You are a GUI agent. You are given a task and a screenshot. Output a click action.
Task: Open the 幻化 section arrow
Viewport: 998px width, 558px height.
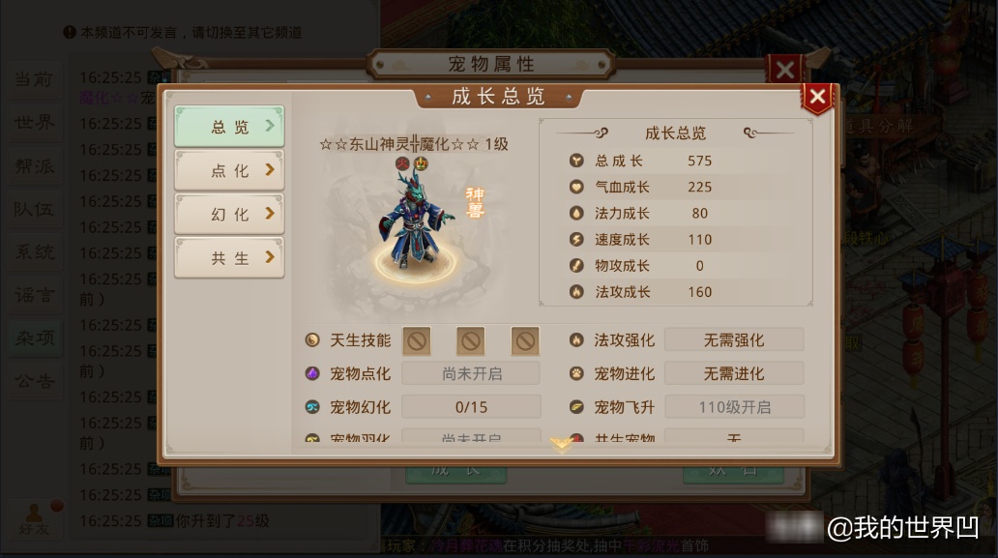pyautogui.click(x=270, y=214)
